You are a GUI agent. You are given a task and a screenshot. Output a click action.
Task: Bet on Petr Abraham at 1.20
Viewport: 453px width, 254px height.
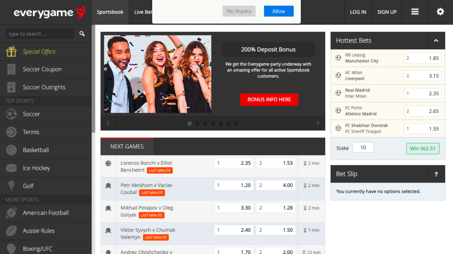[x=234, y=185]
